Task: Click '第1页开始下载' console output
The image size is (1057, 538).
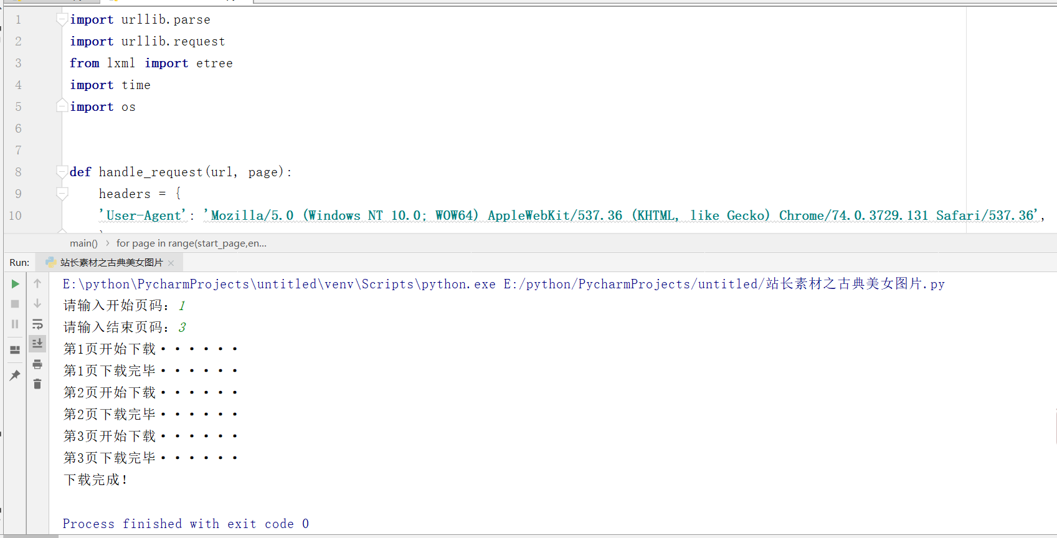Action: coord(151,349)
